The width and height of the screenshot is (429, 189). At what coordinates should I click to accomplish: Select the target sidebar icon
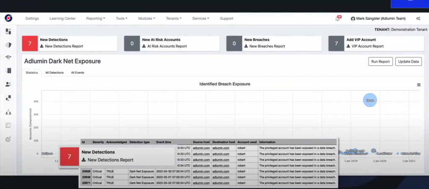pyautogui.click(x=8, y=139)
